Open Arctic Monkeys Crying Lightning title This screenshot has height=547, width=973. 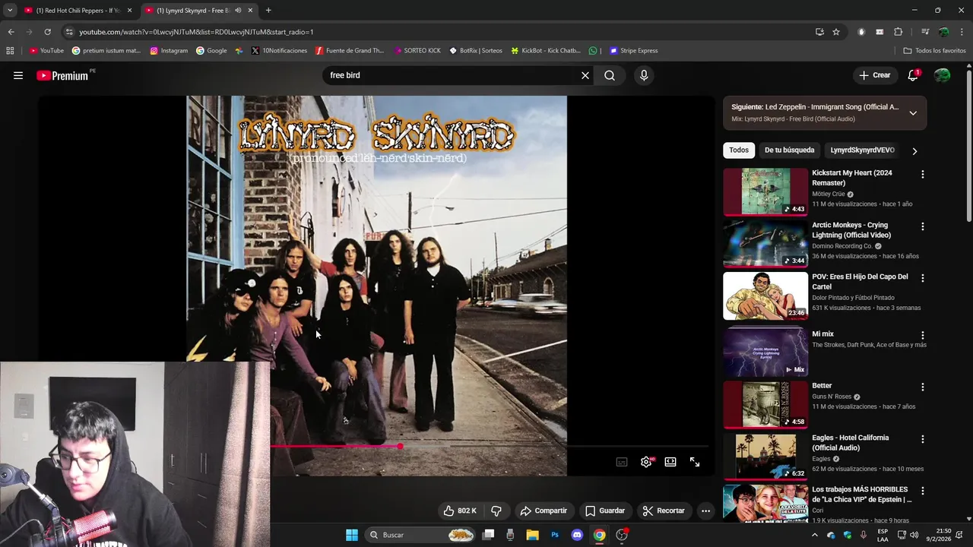(x=851, y=230)
